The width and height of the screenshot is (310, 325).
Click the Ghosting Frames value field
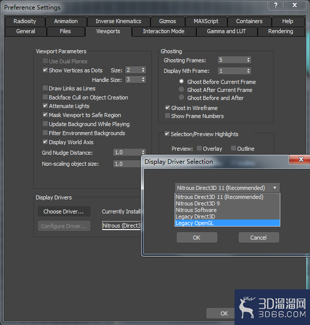point(232,60)
